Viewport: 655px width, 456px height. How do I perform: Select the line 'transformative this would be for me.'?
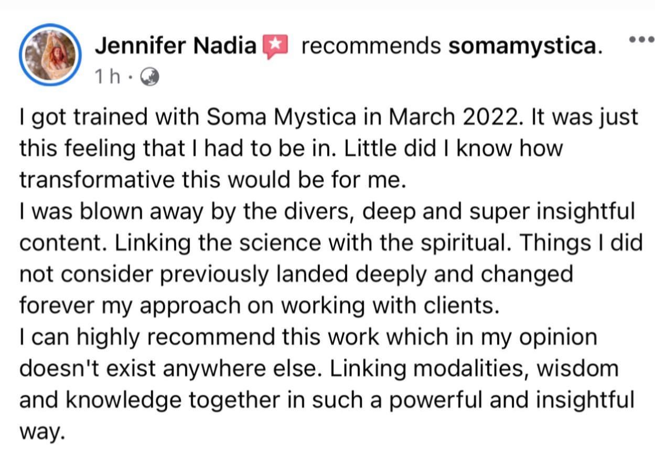[x=213, y=180]
